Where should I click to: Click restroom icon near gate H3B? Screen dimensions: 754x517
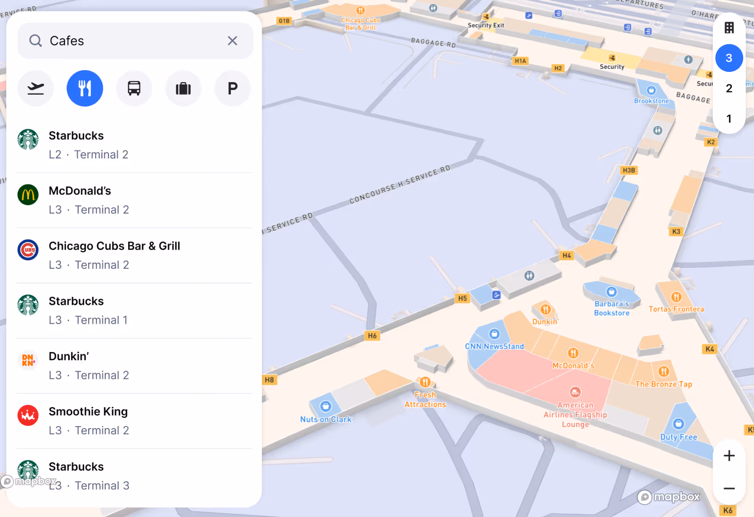657,130
